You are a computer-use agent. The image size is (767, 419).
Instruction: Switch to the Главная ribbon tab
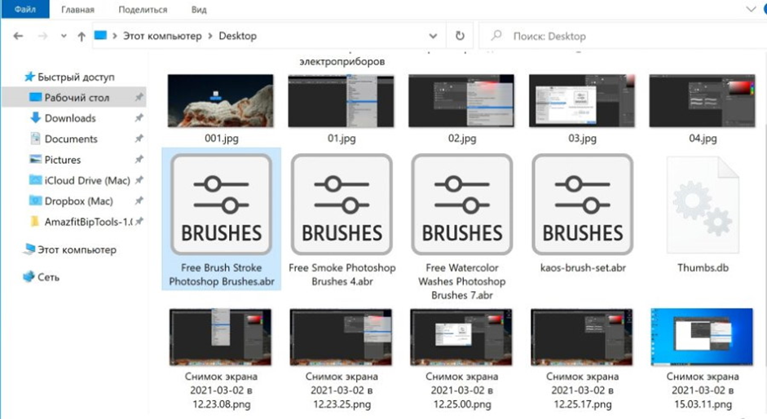[77, 9]
